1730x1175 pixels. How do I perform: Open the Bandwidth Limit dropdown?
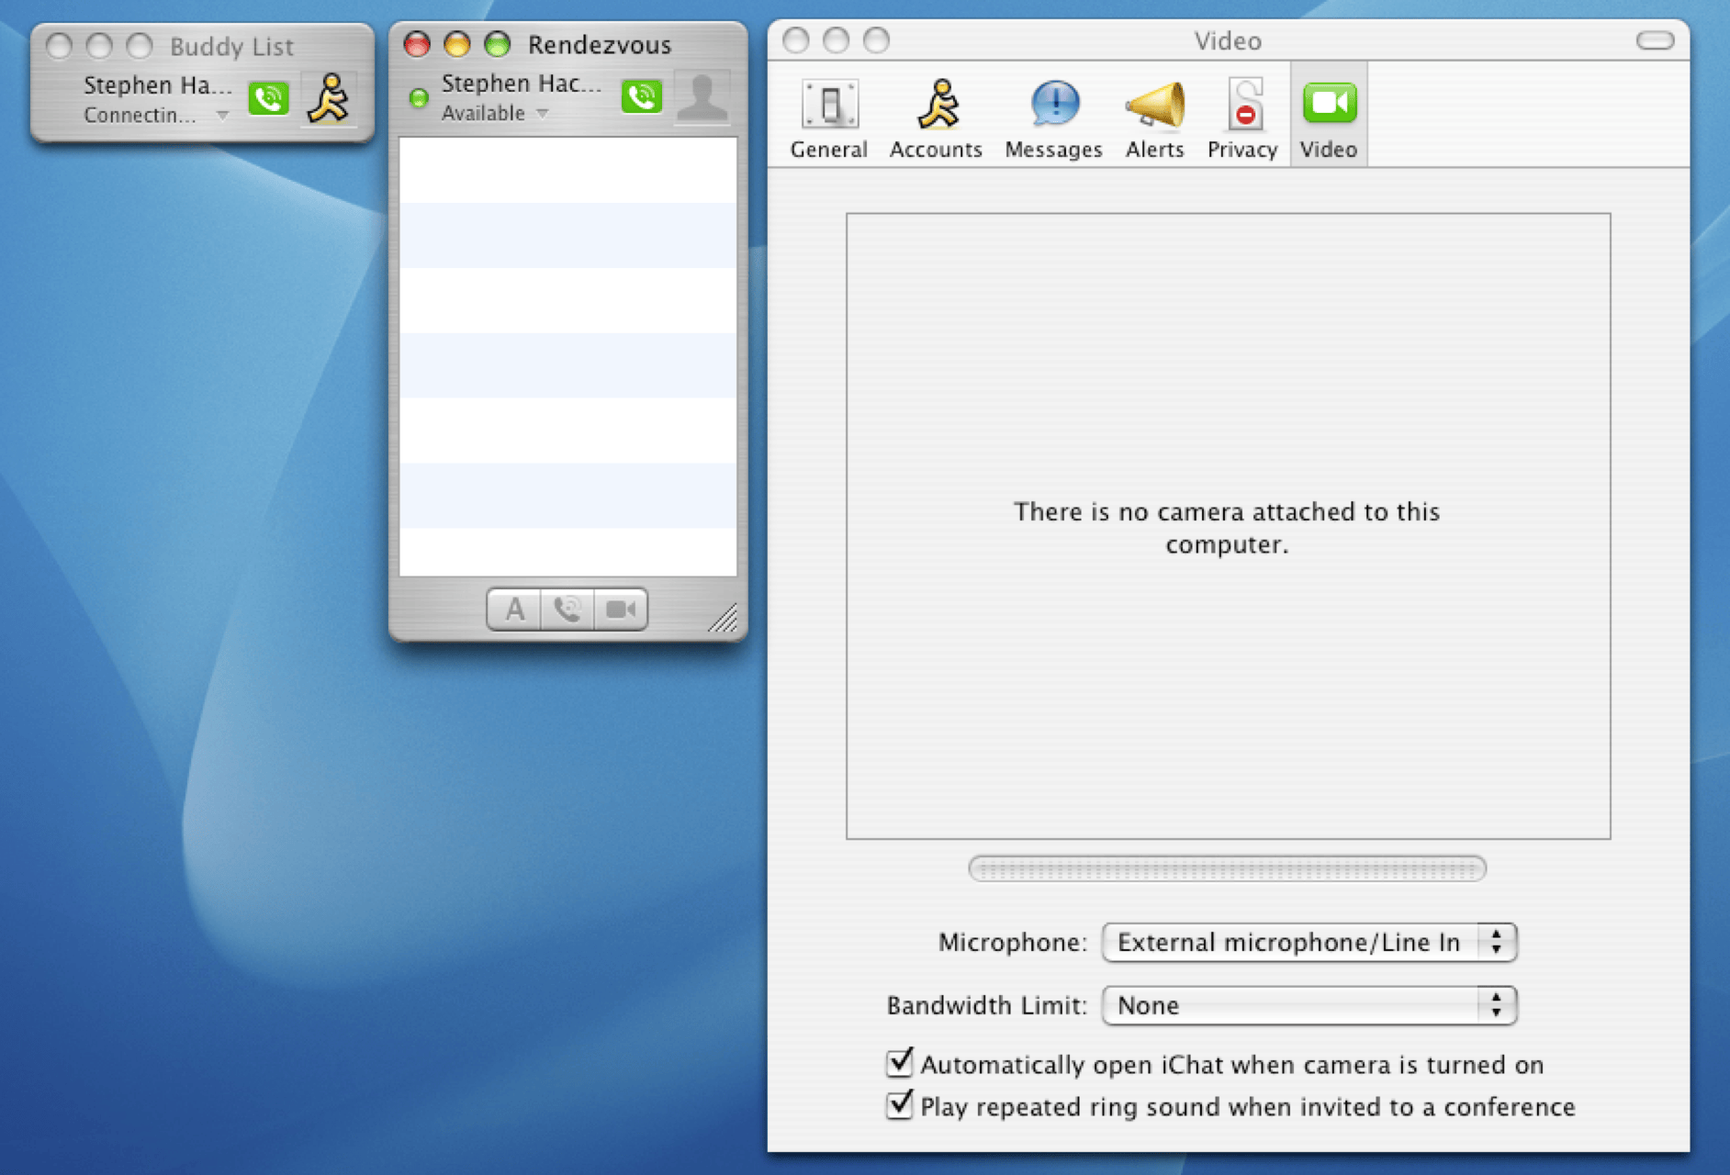click(x=1309, y=1005)
